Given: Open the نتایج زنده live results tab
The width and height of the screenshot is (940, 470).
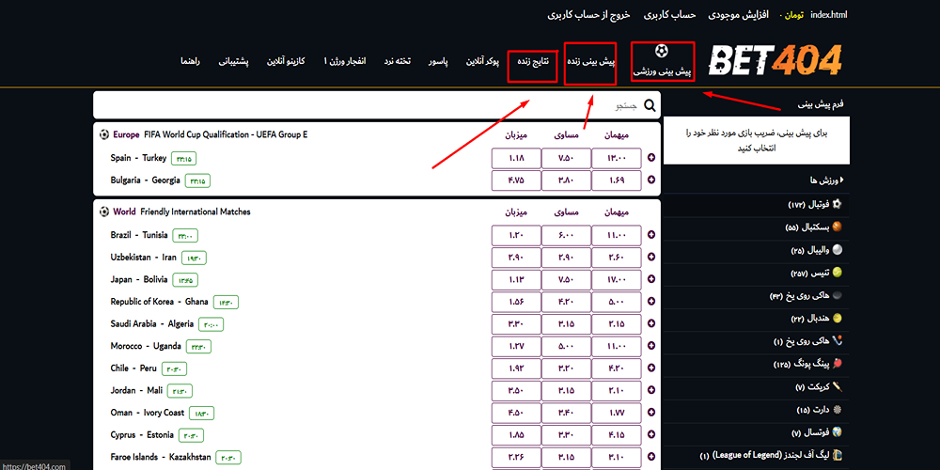Looking at the screenshot, I should tap(533, 61).
